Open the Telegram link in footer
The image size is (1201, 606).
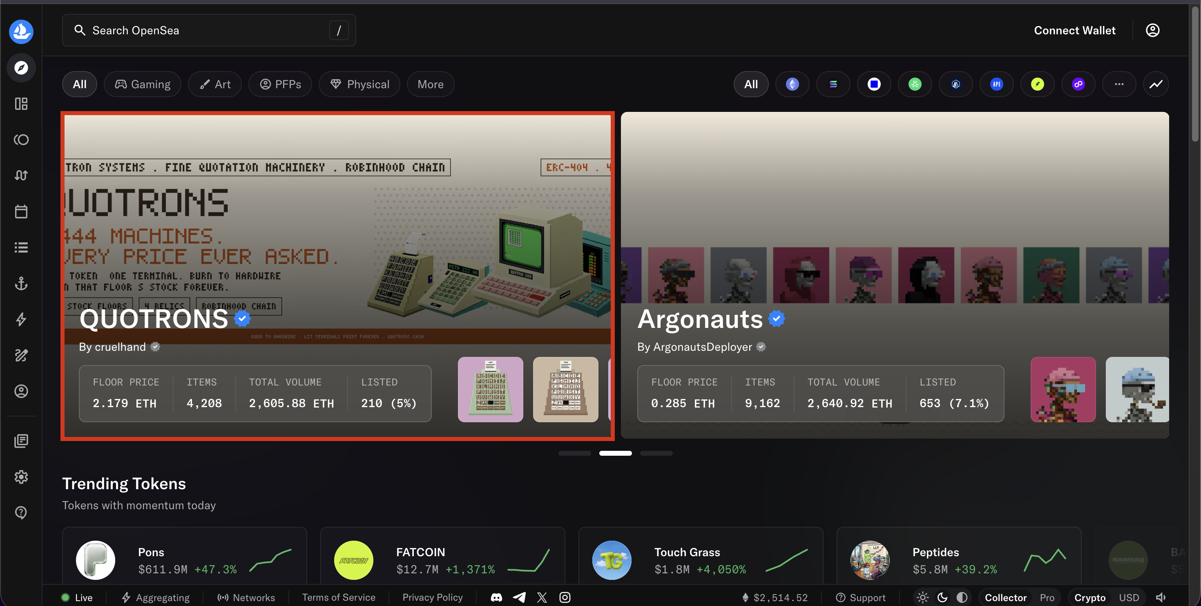pyautogui.click(x=519, y=597)
